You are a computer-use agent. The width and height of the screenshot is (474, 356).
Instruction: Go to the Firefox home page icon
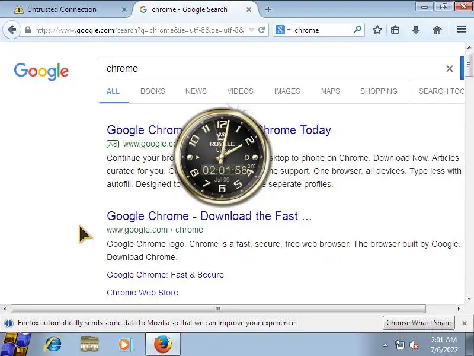coord(437,30)
